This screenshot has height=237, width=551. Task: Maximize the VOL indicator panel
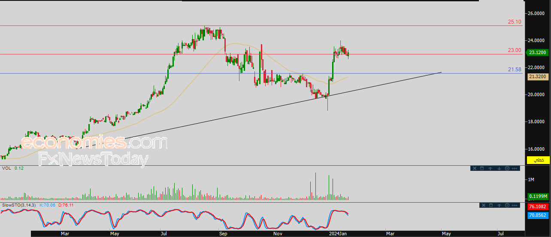pos(482,168)
